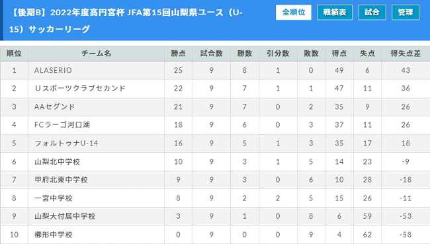Viewport: 430px width, 244px height.
Task: Select team Uスポーツクラブセカンド
Action: [x=80, y=89]
